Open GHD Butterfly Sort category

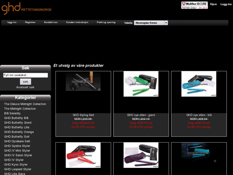coord(17,136)
